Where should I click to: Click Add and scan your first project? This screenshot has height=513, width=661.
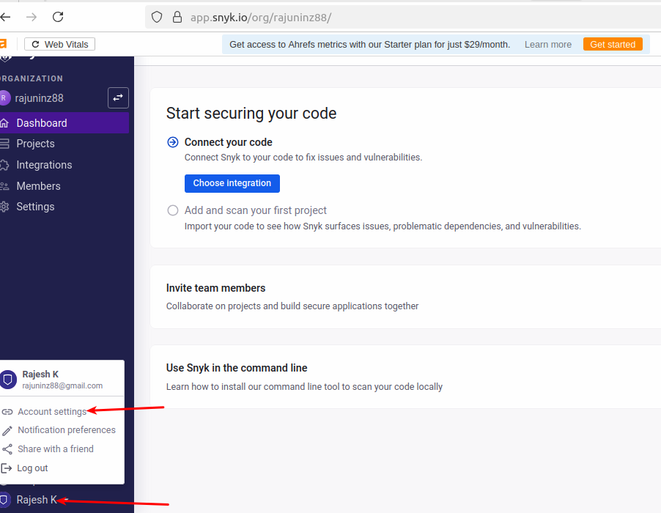pos(256,210)
